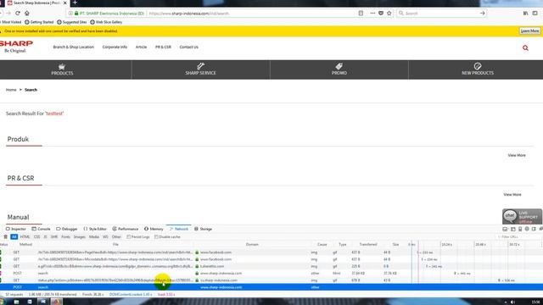Toggle the sidebar icon in toolbar
Viewport: 543px width, 305px height.
(535, 14)
